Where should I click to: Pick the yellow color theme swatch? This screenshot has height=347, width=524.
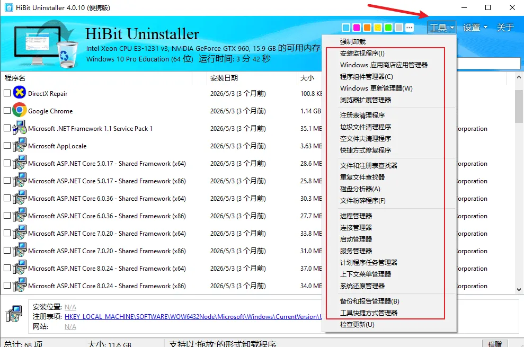pos(378,28)
